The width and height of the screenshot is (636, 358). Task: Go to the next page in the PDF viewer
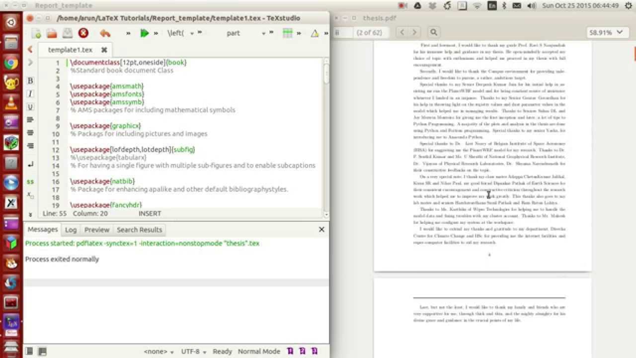coord(414,32)
